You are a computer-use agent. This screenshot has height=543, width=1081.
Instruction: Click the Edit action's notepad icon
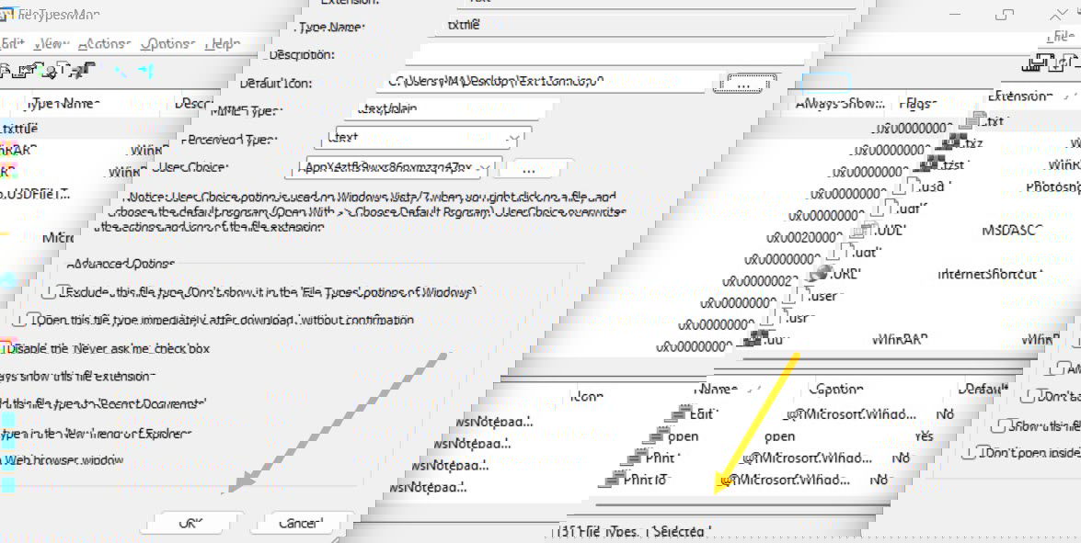[679, 413]
